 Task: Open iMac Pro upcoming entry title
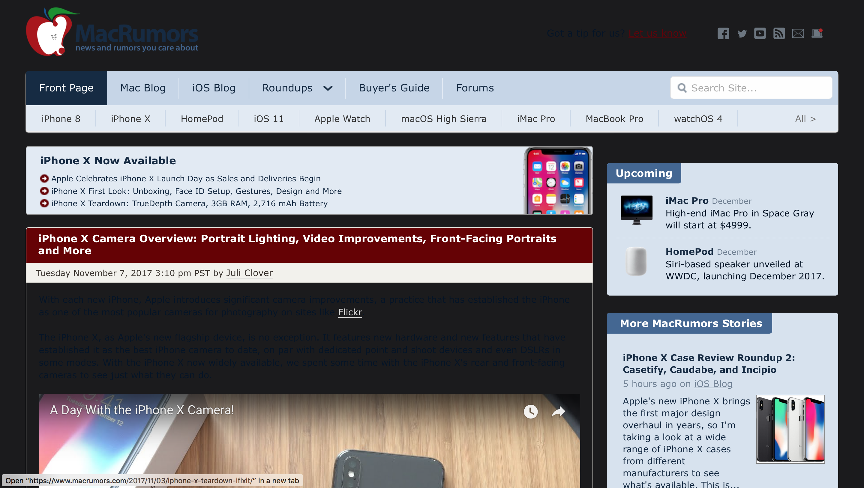point(687,201)
